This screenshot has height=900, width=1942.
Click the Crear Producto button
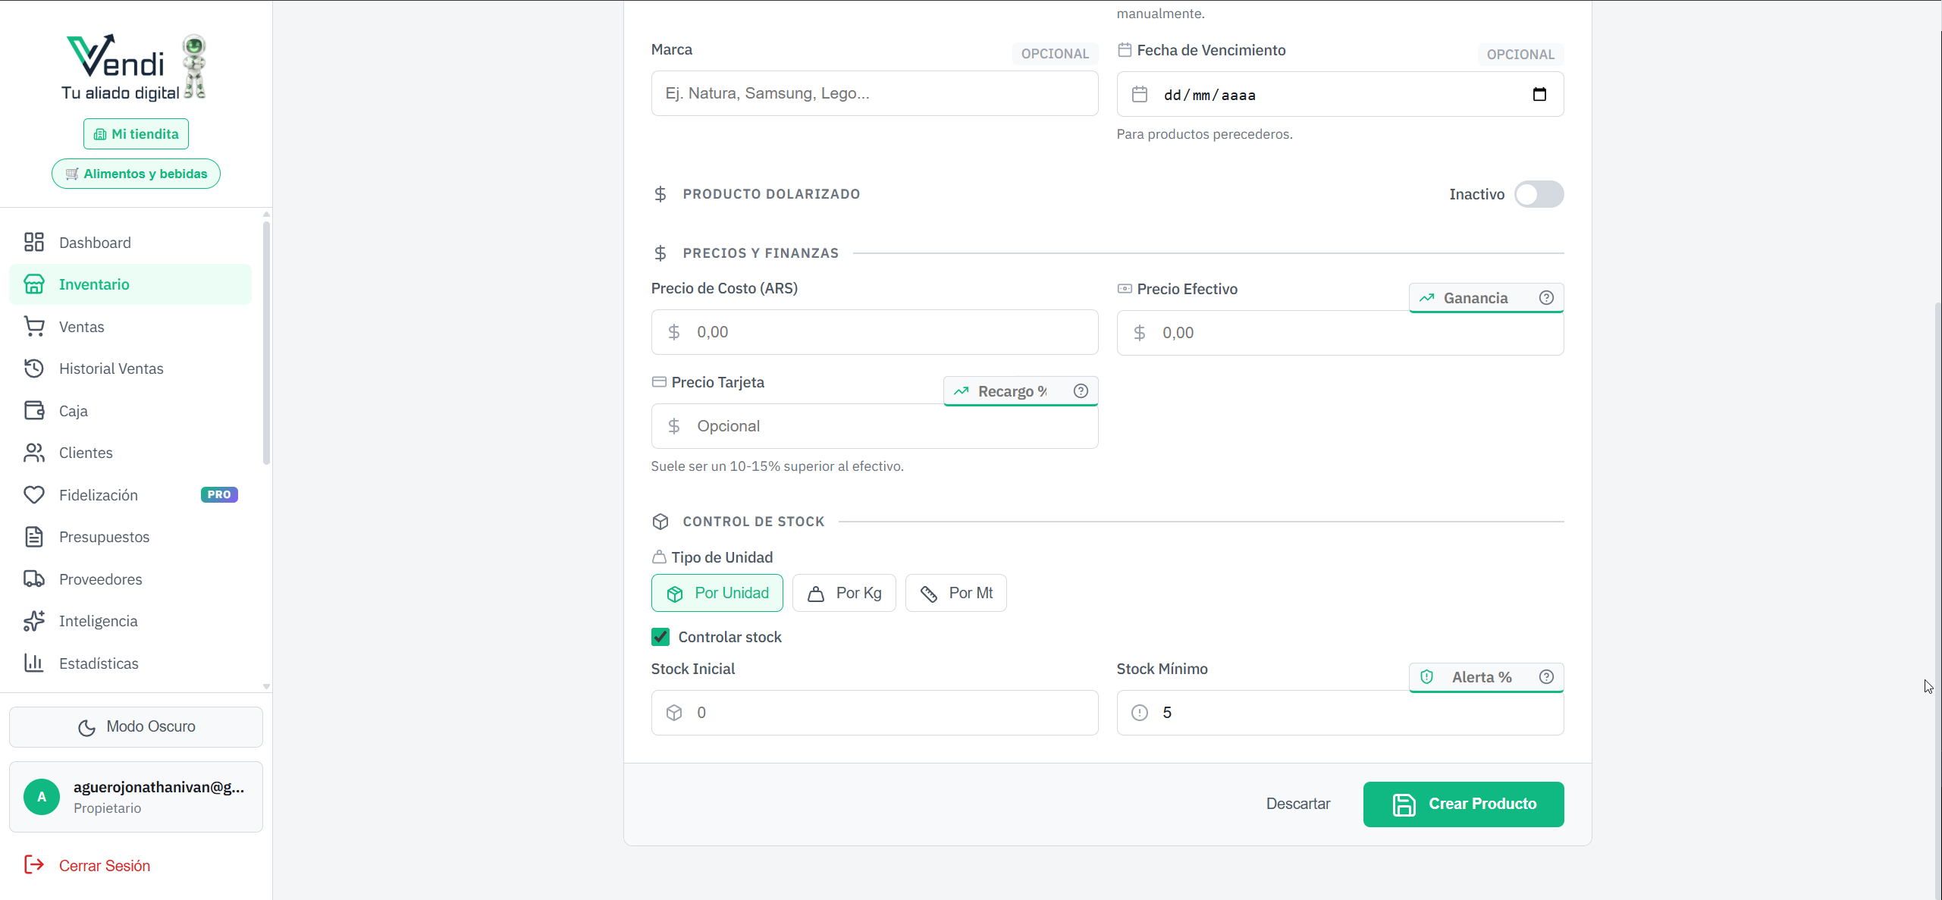click(x=1463, y=804)
